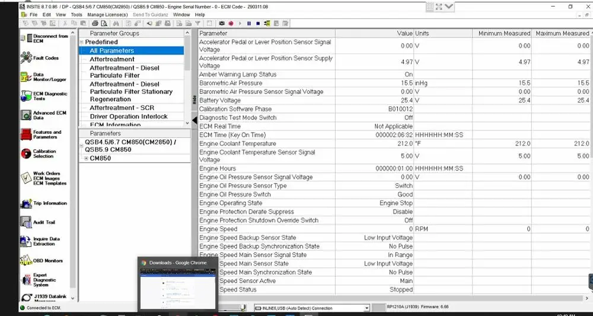Click the title bar chevron dropdown
Viewport: 593px width, 316px height.
[x=448, y=7]
